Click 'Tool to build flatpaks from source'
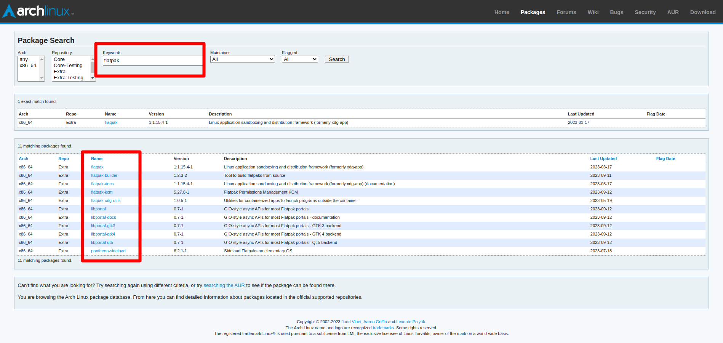 254,176
